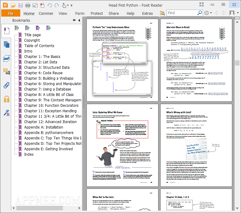Toggle full screen reading mode icon
The image size is (241, 213).
point(201,5)
